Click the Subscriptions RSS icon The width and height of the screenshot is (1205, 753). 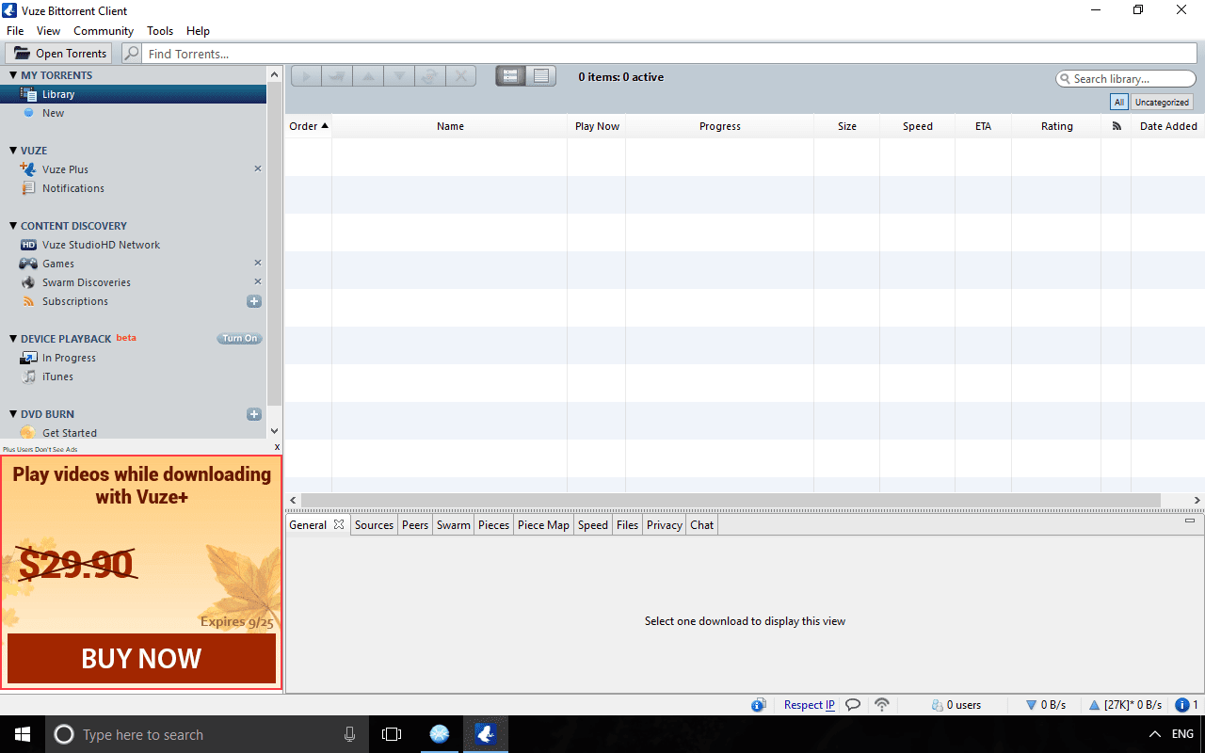coord(28,301)
